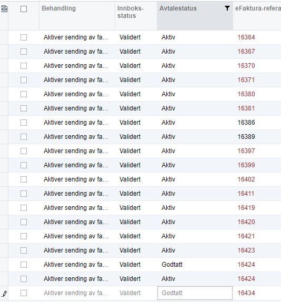Click the Godtatt cell in first 16424 row
Screen dimensions: 281x302
172,265
